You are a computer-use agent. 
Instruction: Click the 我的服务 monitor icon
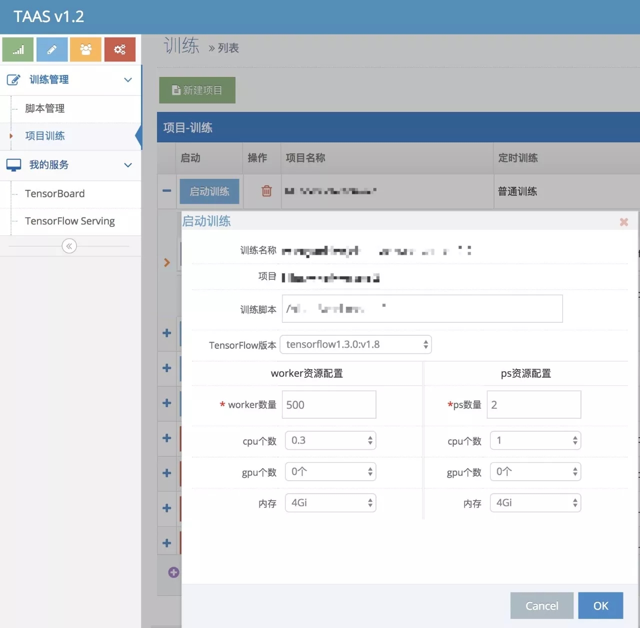tap(13, 165)
